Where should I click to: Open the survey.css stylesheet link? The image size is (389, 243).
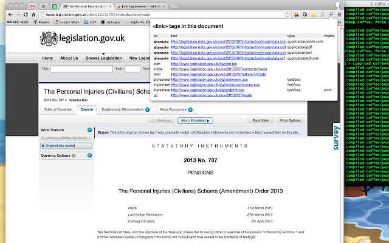click(x=215, y=84)
